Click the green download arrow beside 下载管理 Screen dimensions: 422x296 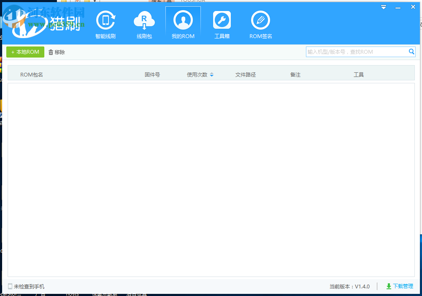(389, 286)
